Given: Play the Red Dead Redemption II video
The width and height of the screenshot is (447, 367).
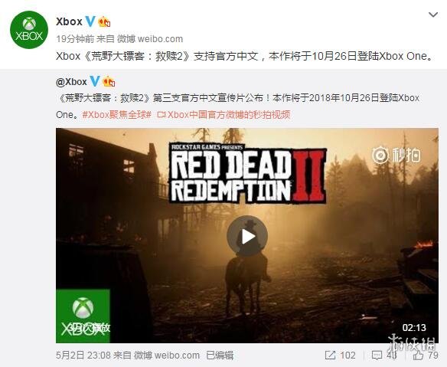Looking at the screenshot, I should (247, 236).
